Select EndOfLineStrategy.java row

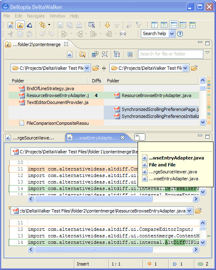tap(56, 89)
